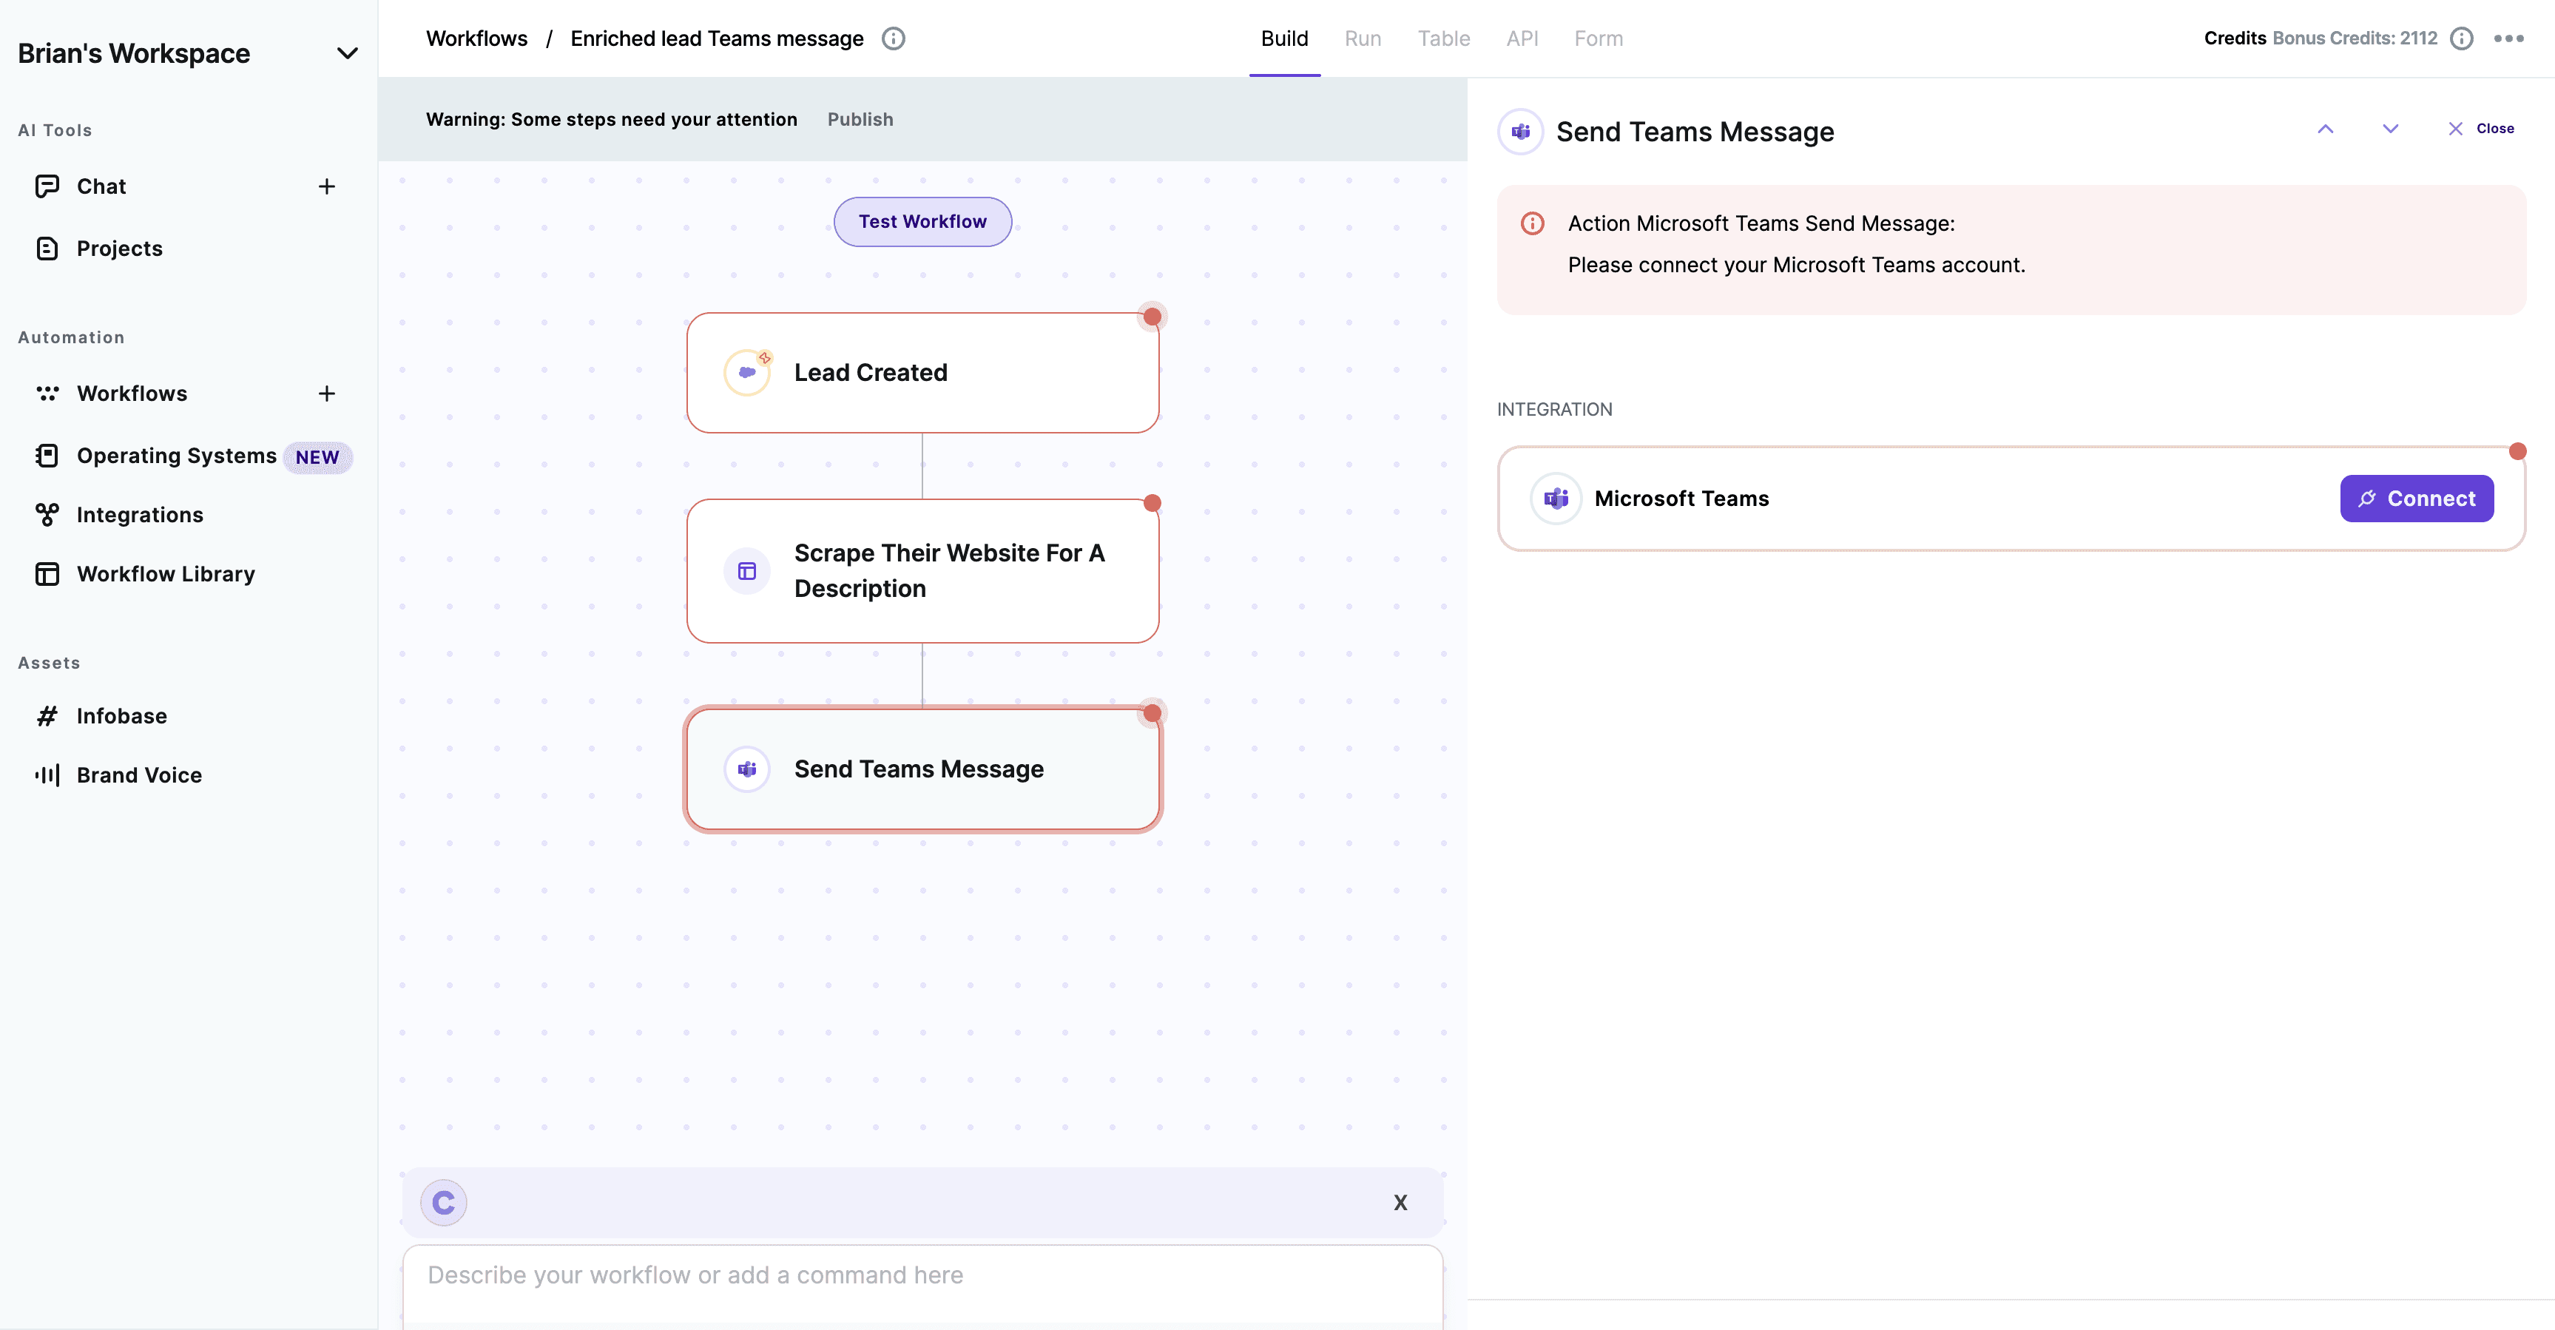Click the Chat icon in sidebar
The width and height of the screenshot is (2555, 1330).
pyautogui.click(x=47, y=186)
